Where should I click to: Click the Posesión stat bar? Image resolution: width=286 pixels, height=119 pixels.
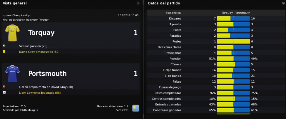233,59
